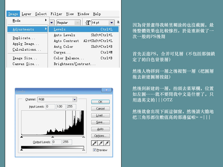This screenshot has height=167, width=223.
Task: Open the Window menu
Action: (83, 14)
